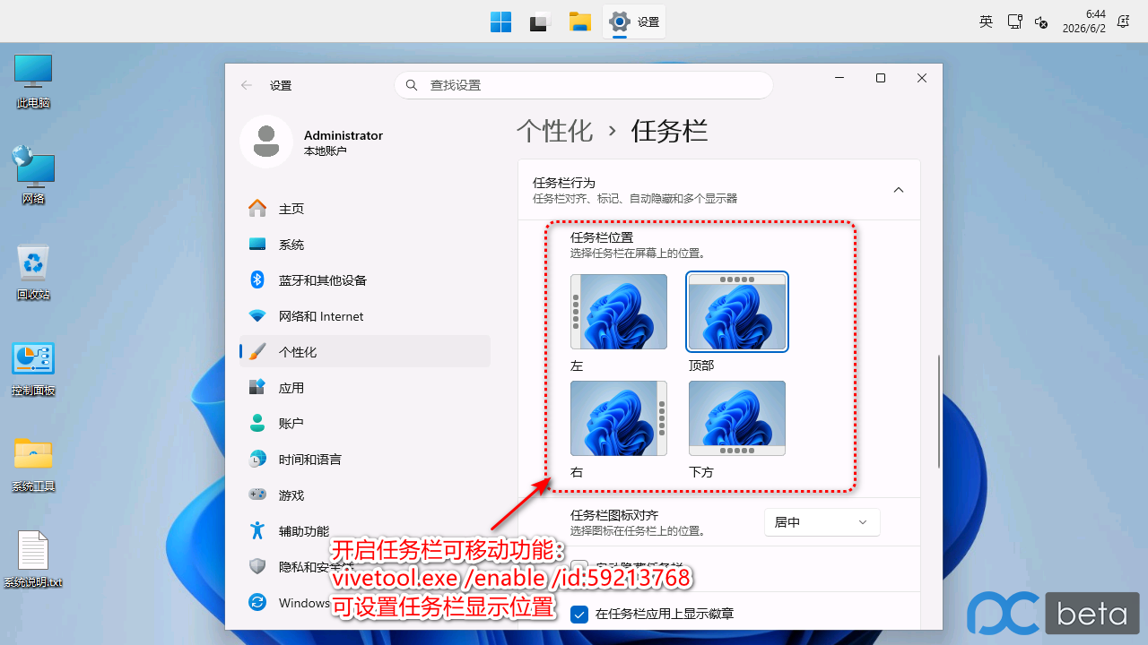Choose the 顶部 taskbar position thumbnail
The width and height of the screenshot is (1148, 645).
(737, 312)
